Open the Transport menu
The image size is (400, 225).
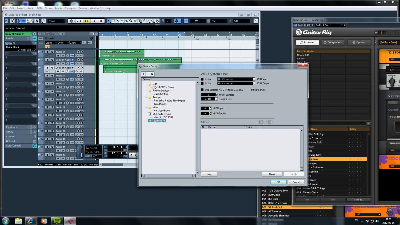[x=70, y=8]
